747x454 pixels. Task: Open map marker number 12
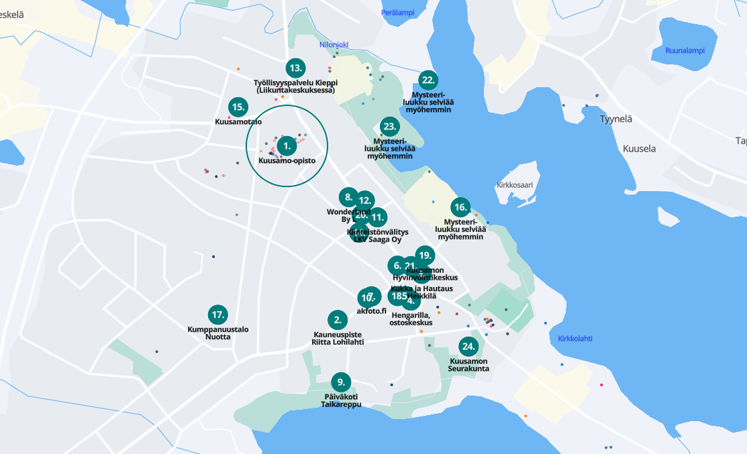[365, 201]
